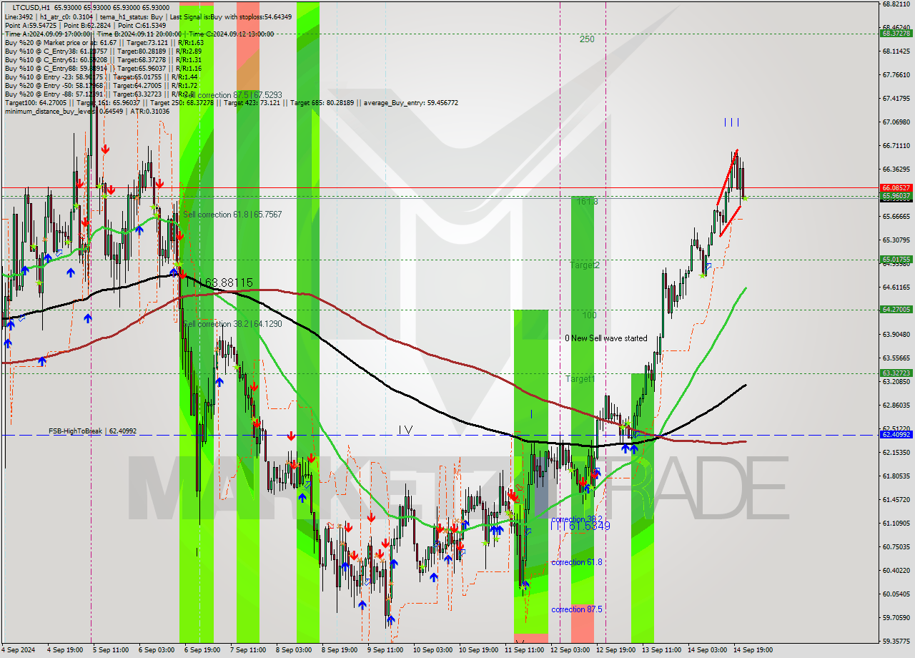Screen dimensions: 915x658
Task: Select the blue 'correction 61.8' label
Action: click(577, 562)
